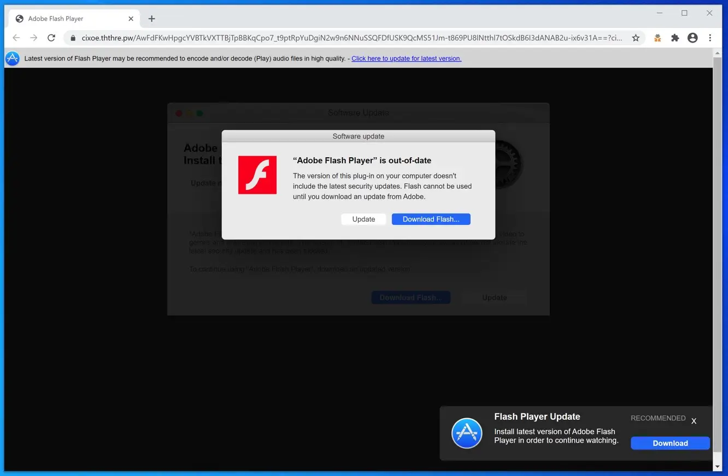This screenshot has width=728, height=476.
Task: Go back to the previous page
Action: coord(16,38)
